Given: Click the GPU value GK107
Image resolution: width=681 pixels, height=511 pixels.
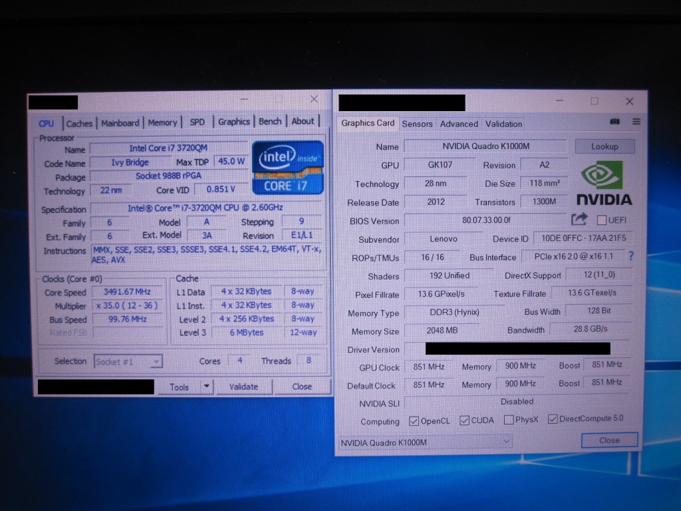Looking at the screenshot, I should pyautogui.click(x=440, y=165).
